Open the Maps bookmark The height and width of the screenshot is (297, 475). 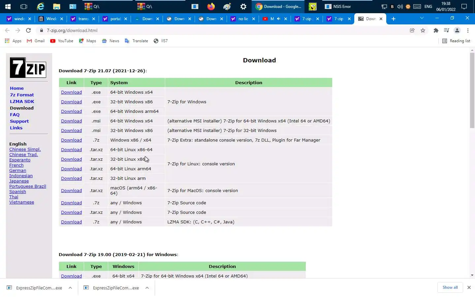tap(87, 41)
